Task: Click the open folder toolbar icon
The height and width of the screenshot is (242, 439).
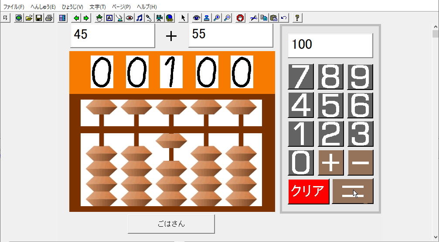Action: click(29, 18)
